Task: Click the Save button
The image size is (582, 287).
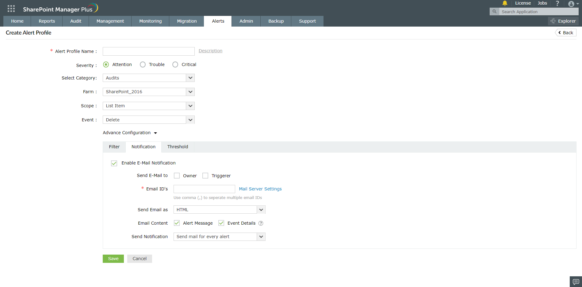Action: (113, 258)
